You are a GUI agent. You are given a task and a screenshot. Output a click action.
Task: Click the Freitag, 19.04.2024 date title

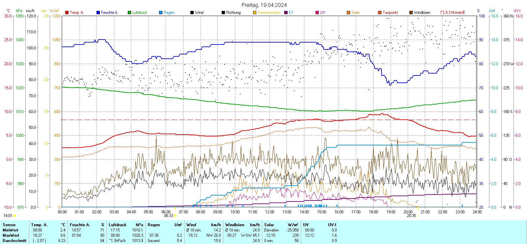[264, 5]
